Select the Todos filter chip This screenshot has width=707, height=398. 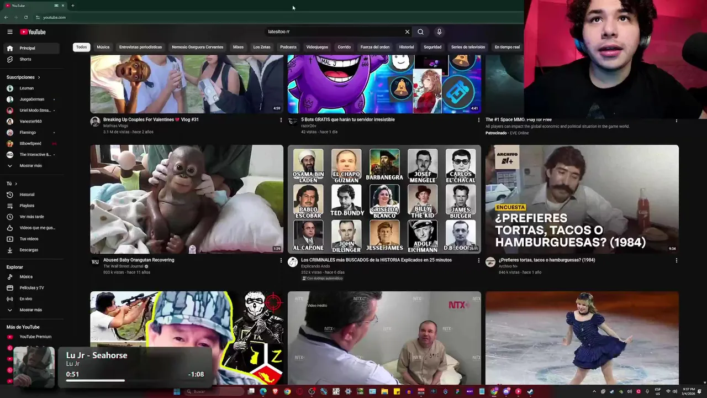[x=82, y=47]
